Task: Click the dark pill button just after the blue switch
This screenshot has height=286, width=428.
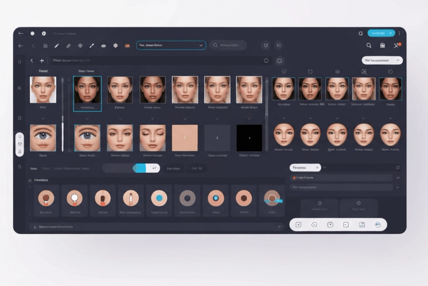Action: pyautogui.click(x=173, y=168)
